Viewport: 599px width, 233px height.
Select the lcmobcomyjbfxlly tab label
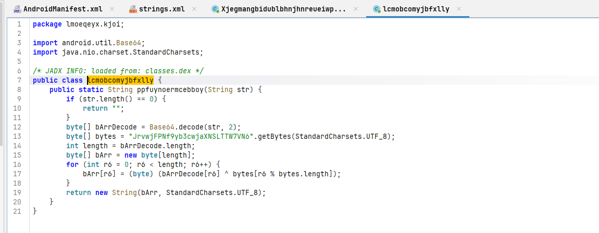[x=417, y=9]
